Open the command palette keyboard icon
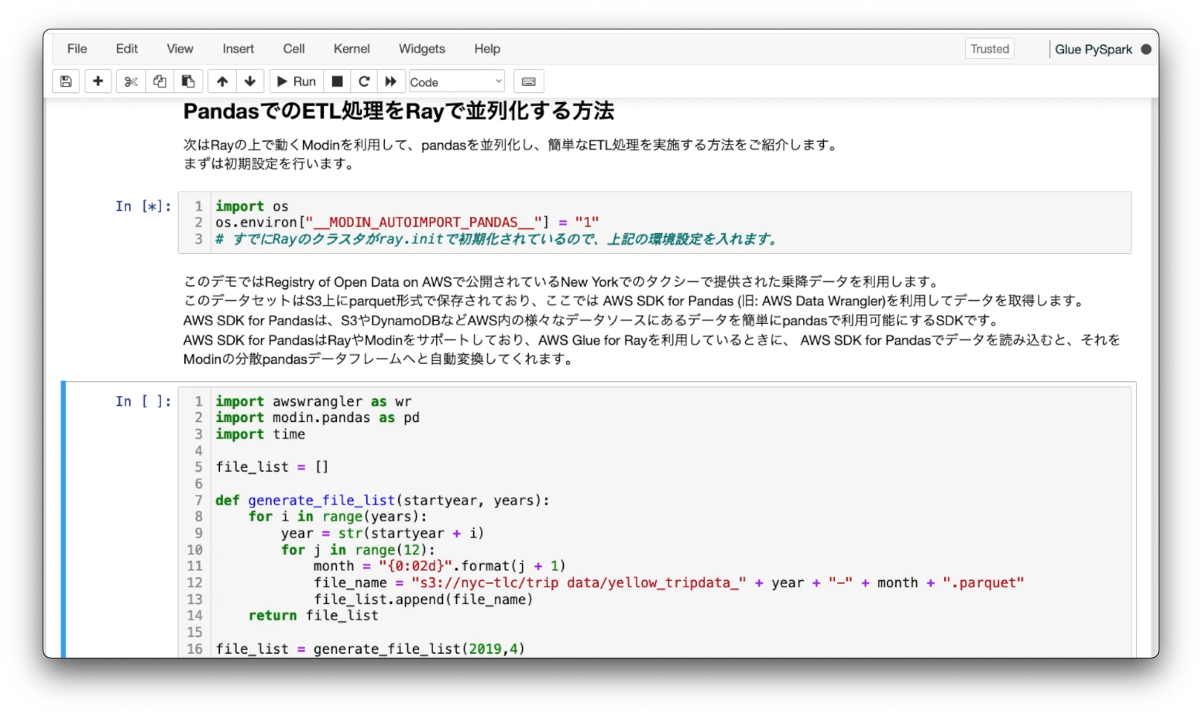 coord(529,81)
